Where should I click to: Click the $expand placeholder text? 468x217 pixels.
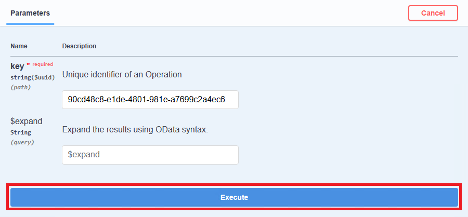(x=84, y=155)
